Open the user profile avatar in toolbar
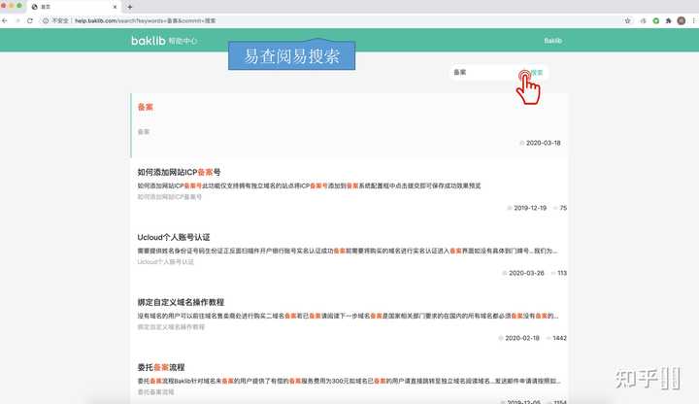Image resolution: width=699 pixels, height=404 pixels. [x=682, y=20]
